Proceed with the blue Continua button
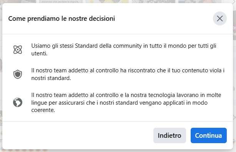This screenshot has height=152, width=236. [x=209, y=135]
